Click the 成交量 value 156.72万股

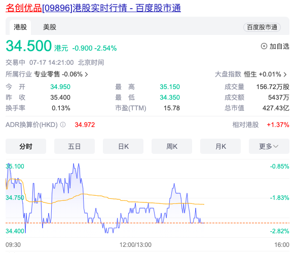tap(273, 87)
